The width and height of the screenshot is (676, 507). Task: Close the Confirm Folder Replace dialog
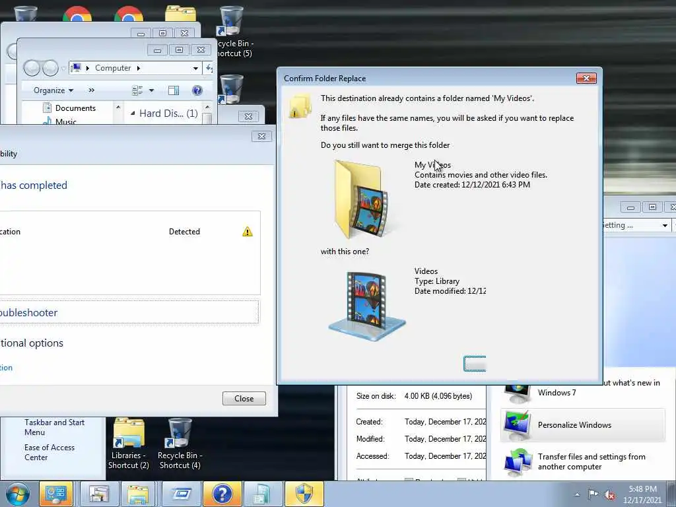tap(586, 78)
